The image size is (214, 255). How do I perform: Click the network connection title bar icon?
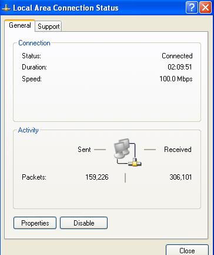6,8
